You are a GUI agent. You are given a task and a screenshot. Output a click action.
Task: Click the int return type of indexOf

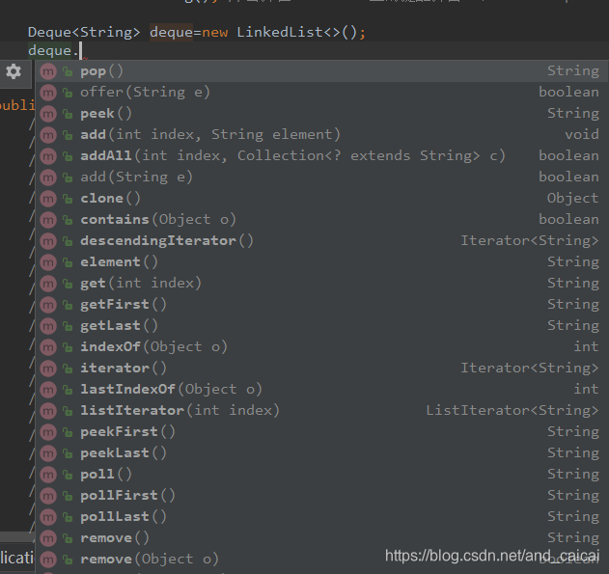coord(586,346)
